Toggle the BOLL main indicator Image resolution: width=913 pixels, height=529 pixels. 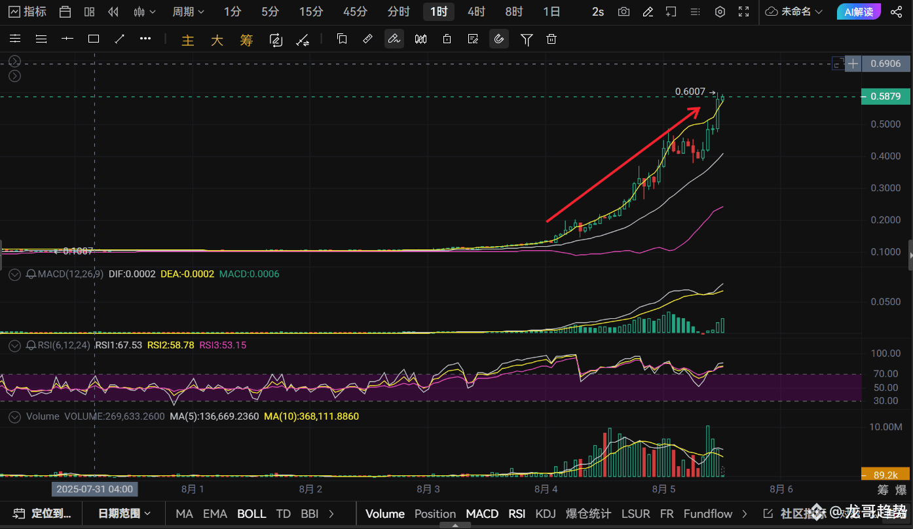252,514
